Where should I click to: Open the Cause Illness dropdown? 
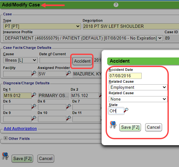(20, 60)
